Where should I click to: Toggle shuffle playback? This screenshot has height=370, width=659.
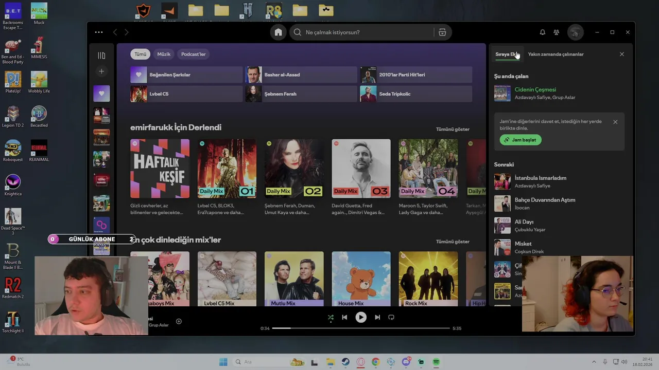click(x=331, y=318)
